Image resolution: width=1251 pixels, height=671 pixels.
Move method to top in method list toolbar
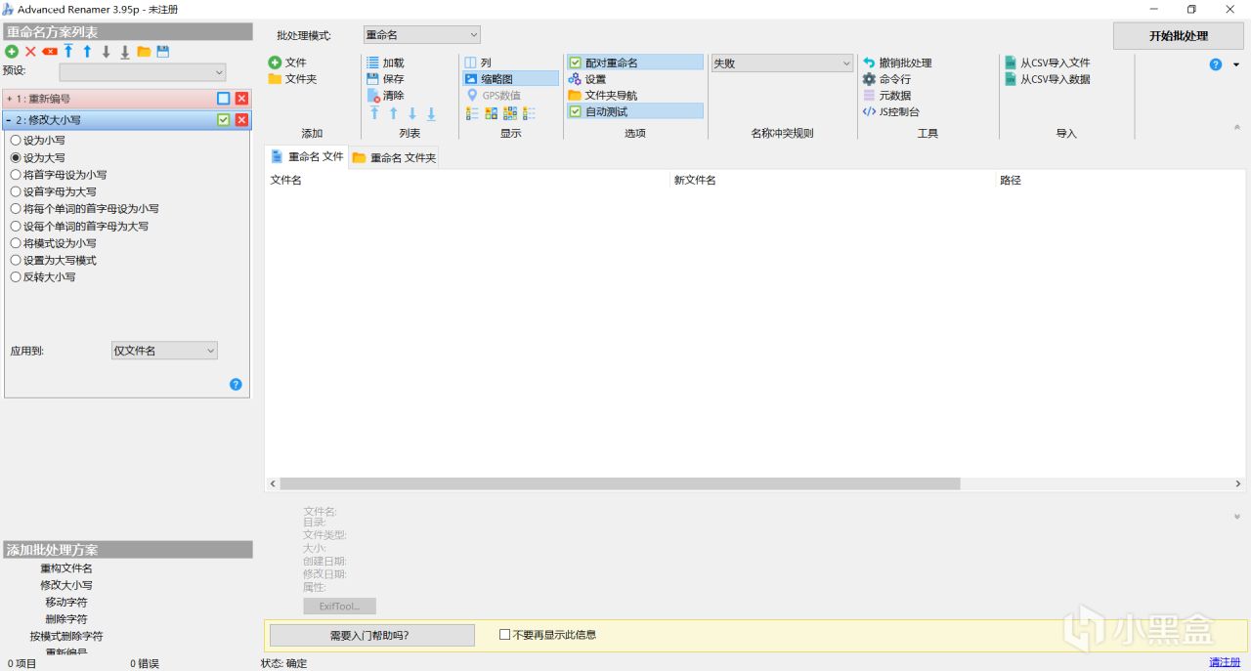click(x=68, y=52)
